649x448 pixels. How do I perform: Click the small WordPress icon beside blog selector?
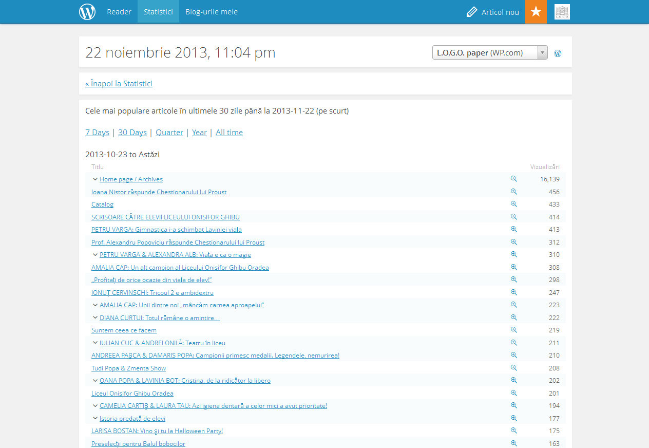tap(558, 53)
